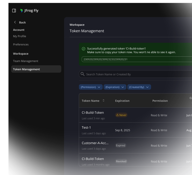This screenshot has height=175, width=192.
Task: Select the Customer-A-Acc... token row
Action: point(95,143)
